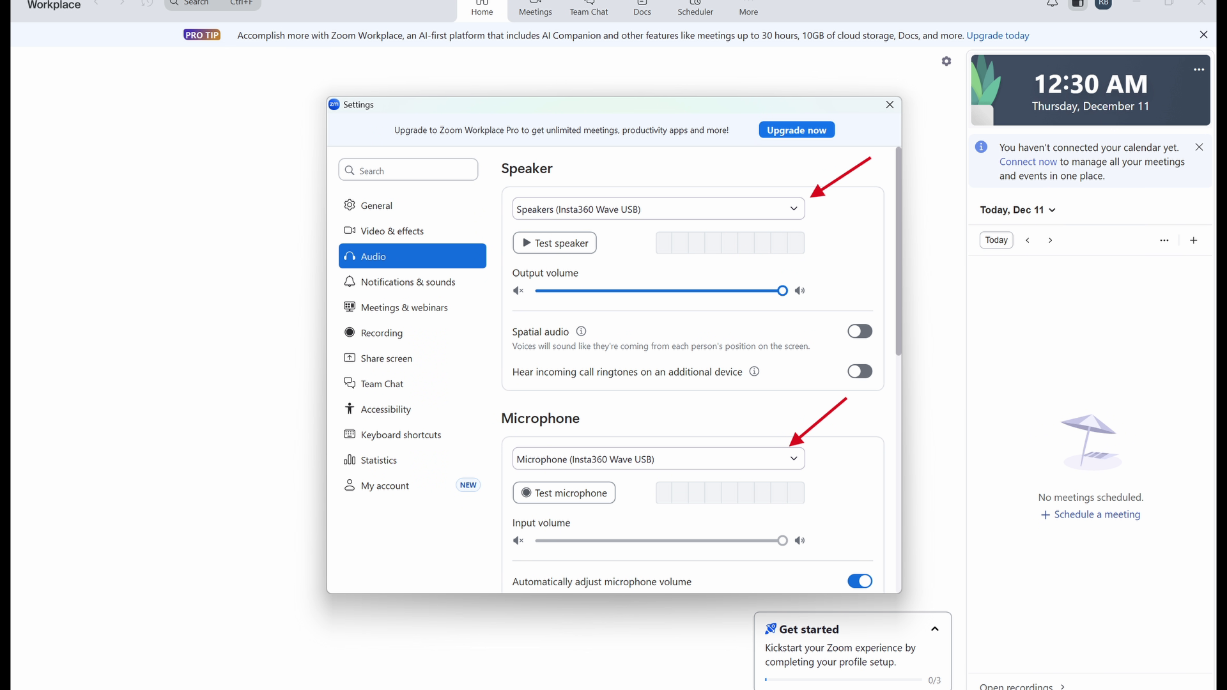Click the home page settings gear icon

click(x=946, y=61)
